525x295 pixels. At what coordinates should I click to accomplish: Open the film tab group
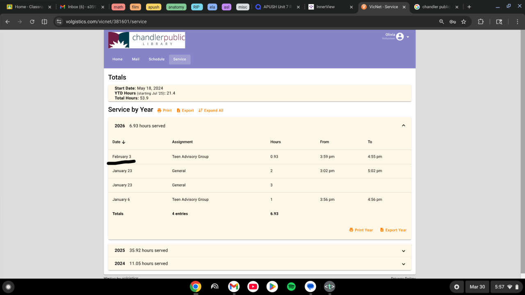click(135, 7)
